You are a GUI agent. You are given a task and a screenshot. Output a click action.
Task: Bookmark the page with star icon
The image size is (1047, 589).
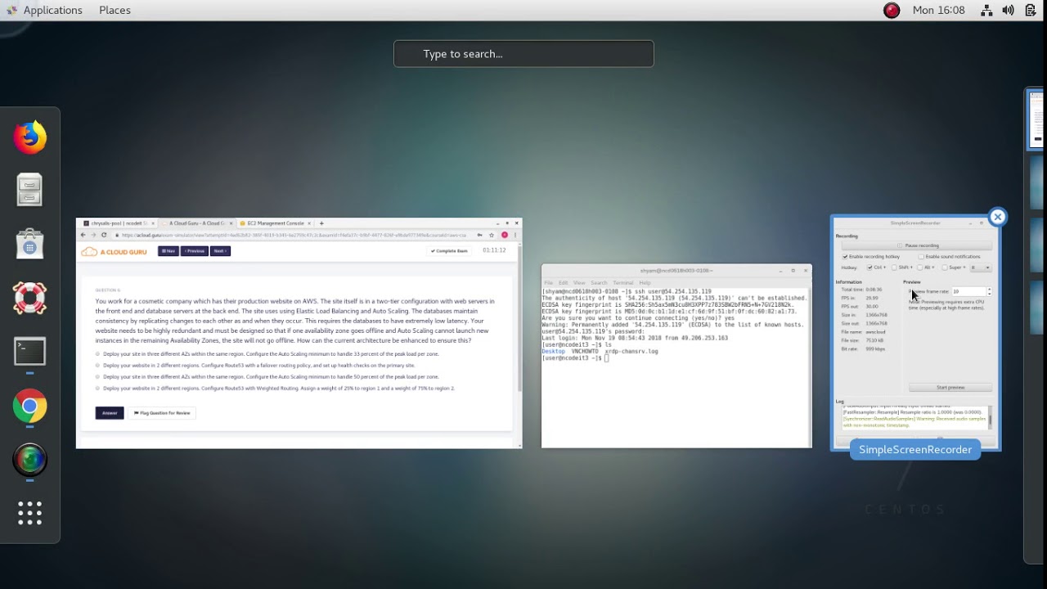[x=492, y=235]
